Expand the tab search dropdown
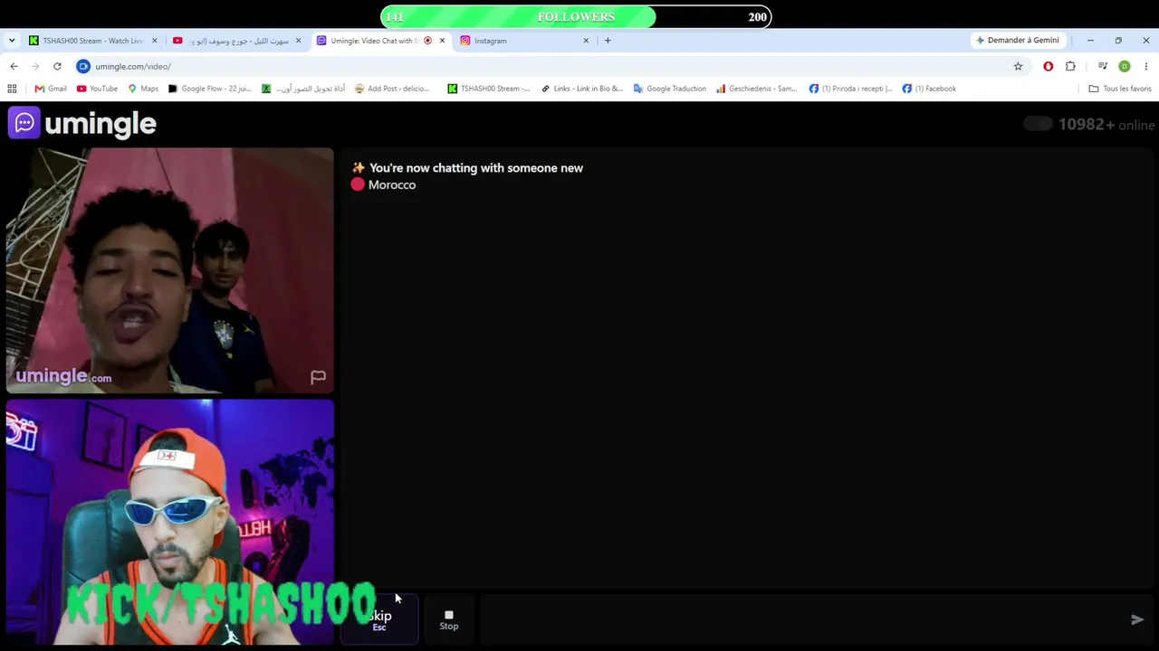This screenshot has width=1159, height=651. (12, 41)
